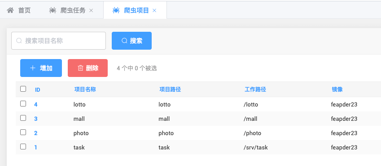Click the spider icon of the 爬虫任务 tab

53,10
